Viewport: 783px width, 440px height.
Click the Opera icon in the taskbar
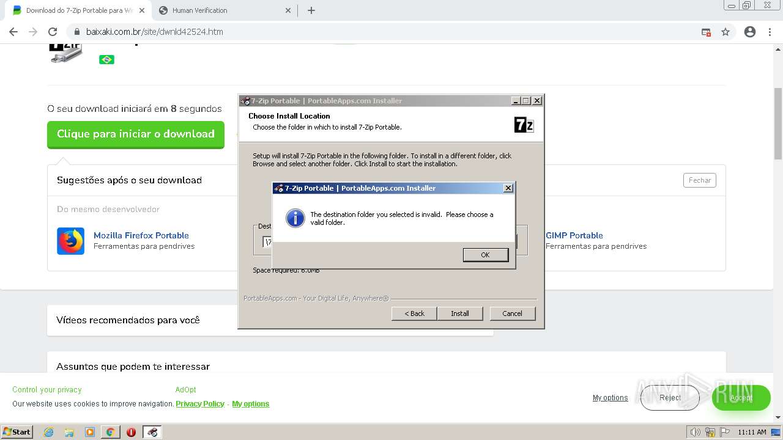point(131,432)
